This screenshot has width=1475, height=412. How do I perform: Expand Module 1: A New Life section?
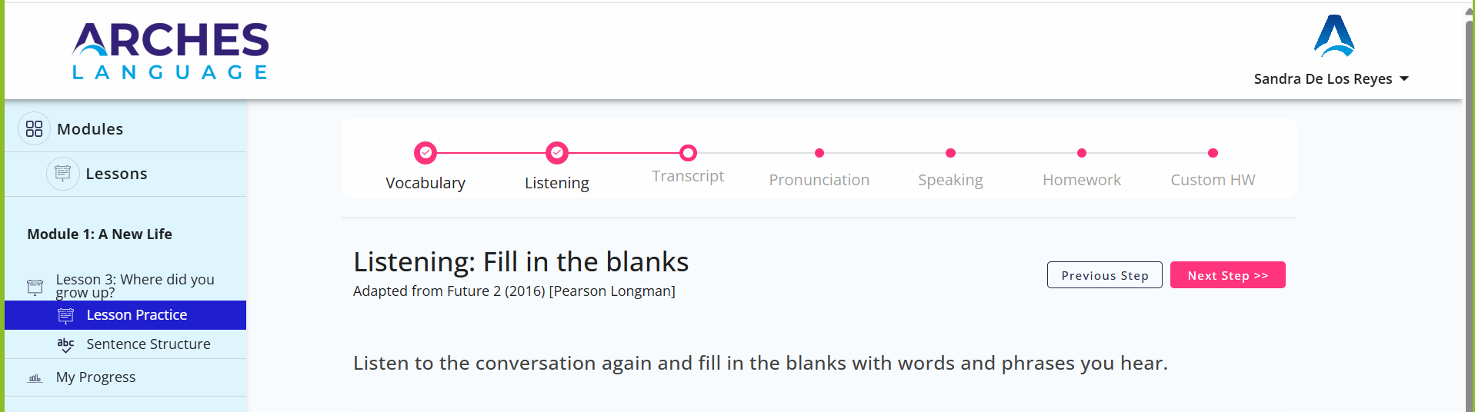click(100, 234)
